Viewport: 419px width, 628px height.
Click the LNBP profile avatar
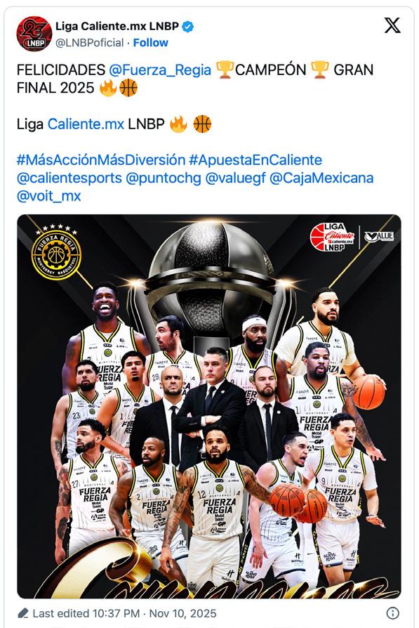click(34, 34)
